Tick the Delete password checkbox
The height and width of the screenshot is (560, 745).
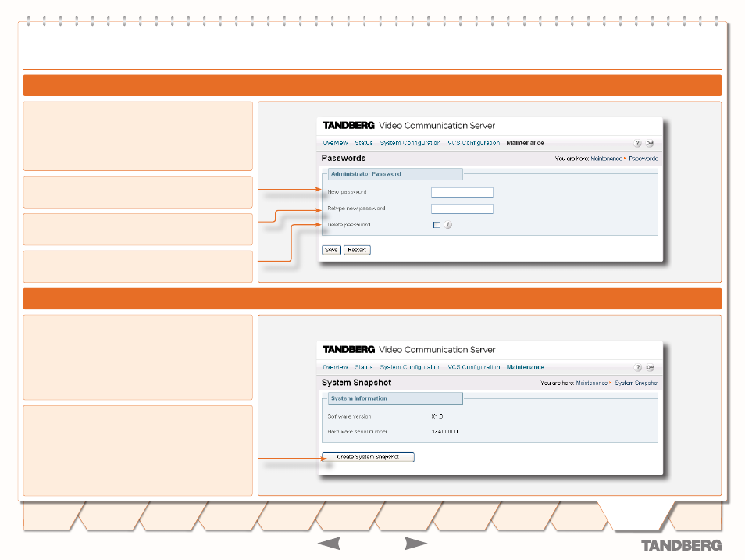pyautogui.click(x=437, y=225)
